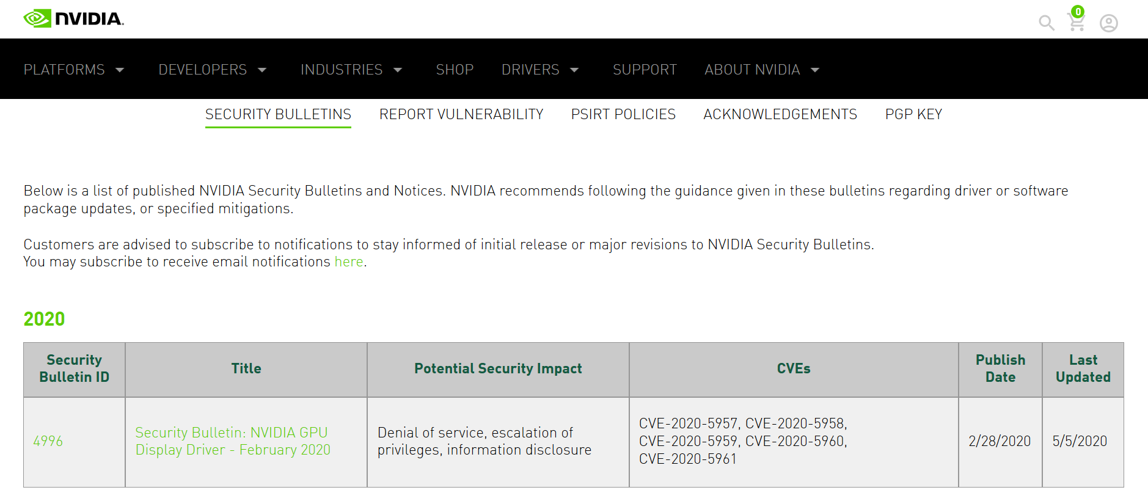Open the PGP Key tab

pyautogui.click(x=913, y=114)
